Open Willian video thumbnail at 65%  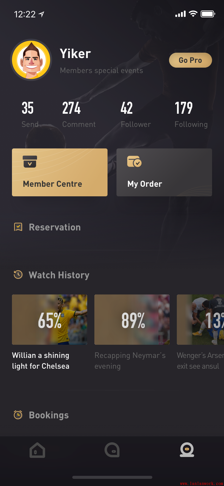point(50,320)
